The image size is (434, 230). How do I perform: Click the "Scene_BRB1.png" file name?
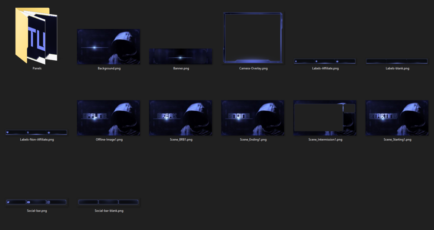181,140
